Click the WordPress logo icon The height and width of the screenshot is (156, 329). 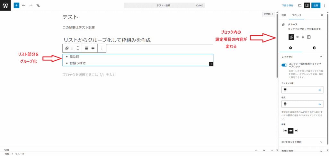coord(5,5)
